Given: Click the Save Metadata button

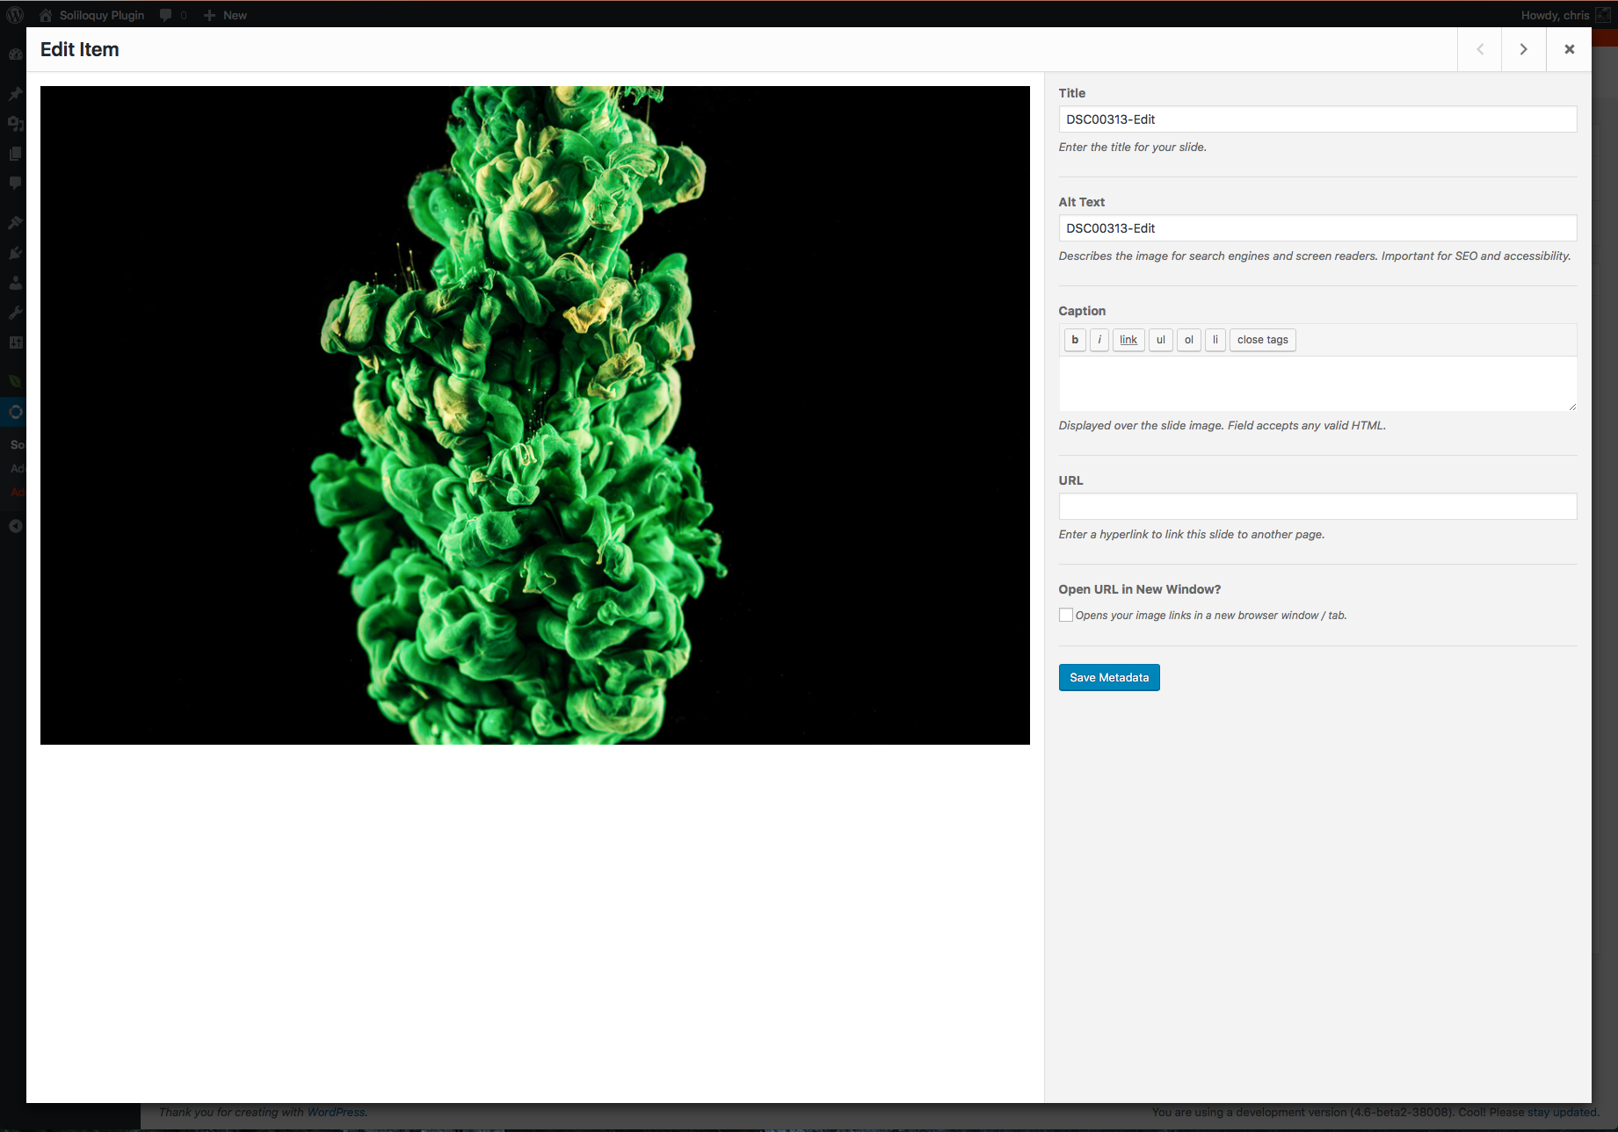Looking at the screenshot, I should pos(1109,677).
